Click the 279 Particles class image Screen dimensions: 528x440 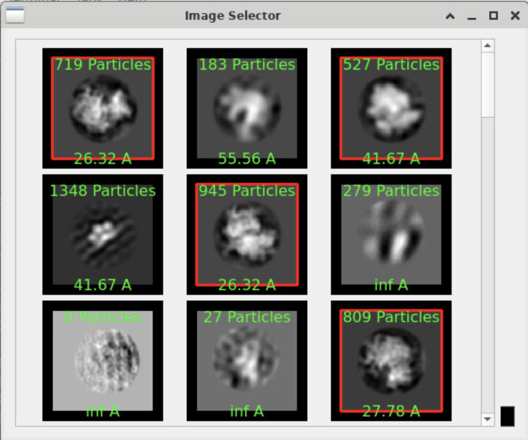(x=391, y=235)
